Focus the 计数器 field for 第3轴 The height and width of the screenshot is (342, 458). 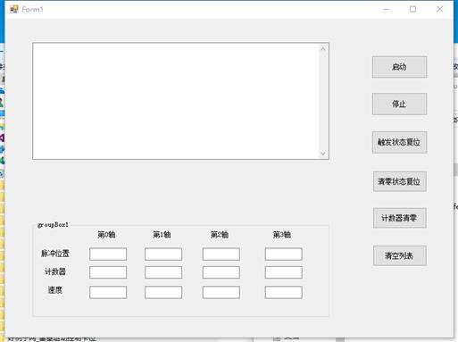click(x=284, y=272)
